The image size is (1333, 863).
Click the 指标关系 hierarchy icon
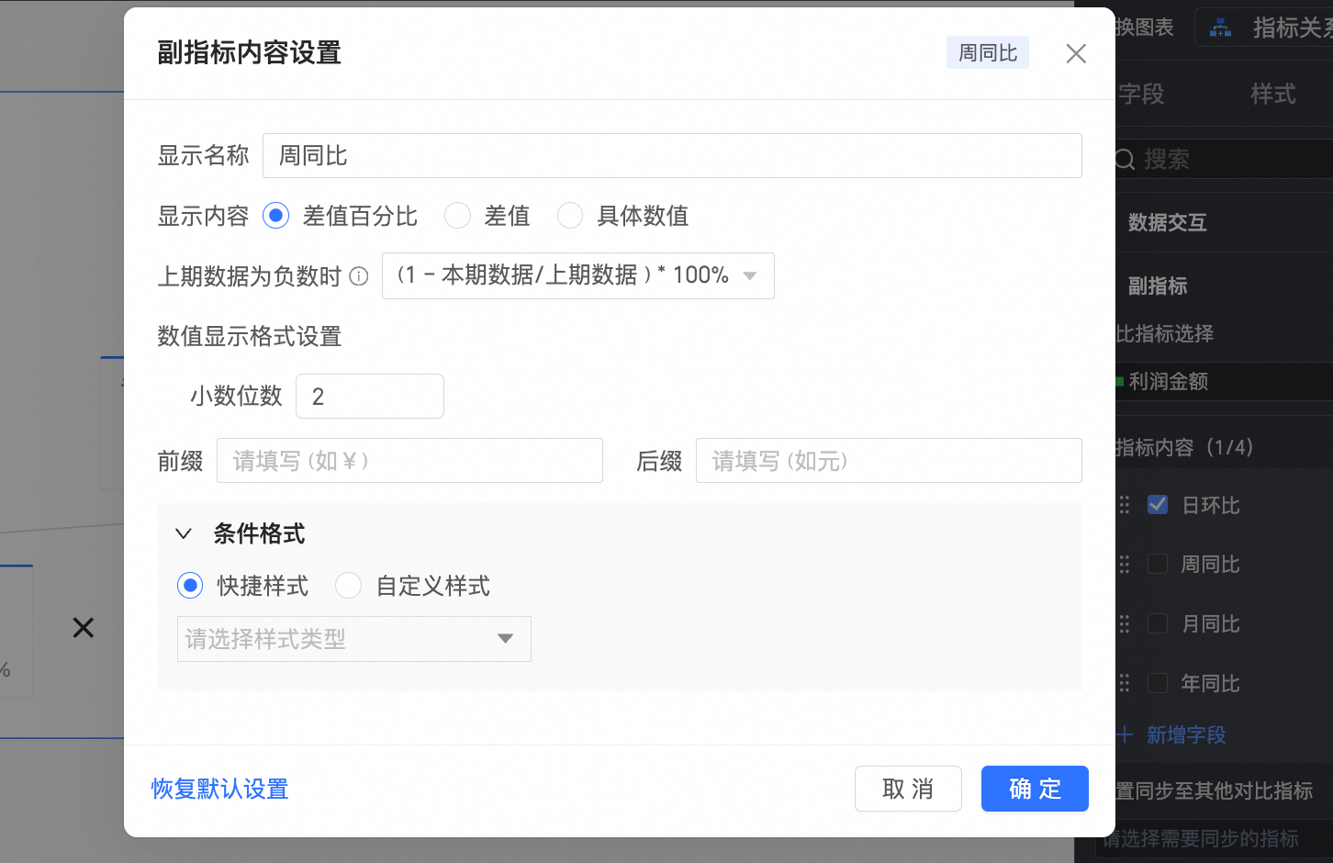(1220, 28)
